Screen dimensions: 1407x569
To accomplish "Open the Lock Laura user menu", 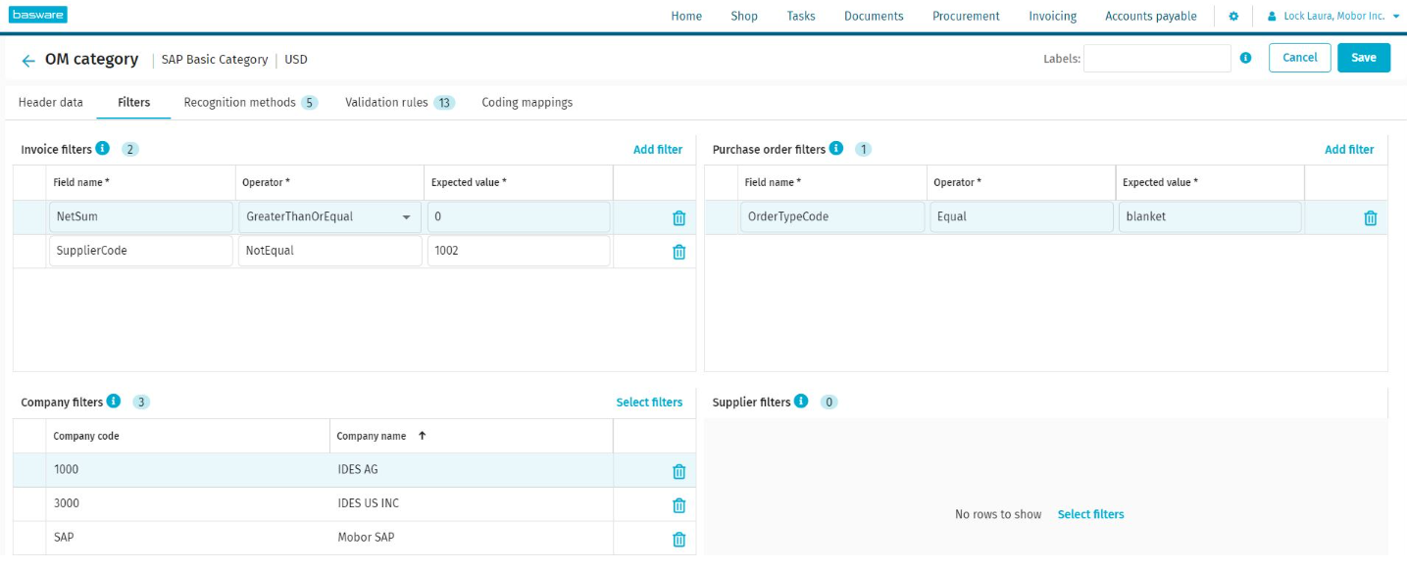I will (x=1332, y=17).
